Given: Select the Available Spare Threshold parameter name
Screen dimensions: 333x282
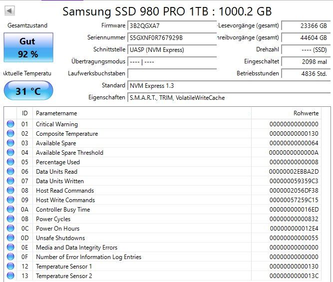Looking at the screenshot, I should [x=69, y=153].
